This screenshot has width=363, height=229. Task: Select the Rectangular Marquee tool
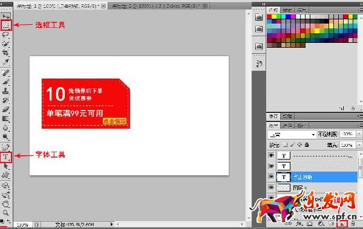(6, 25)
